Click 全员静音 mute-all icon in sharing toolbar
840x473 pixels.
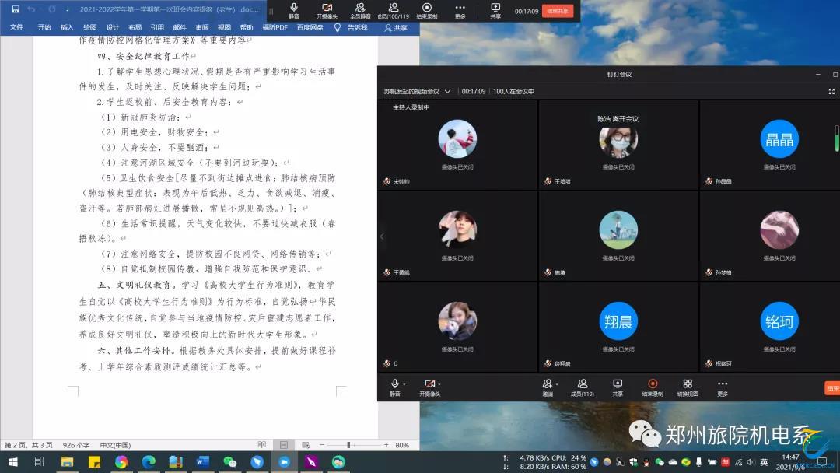360,11
